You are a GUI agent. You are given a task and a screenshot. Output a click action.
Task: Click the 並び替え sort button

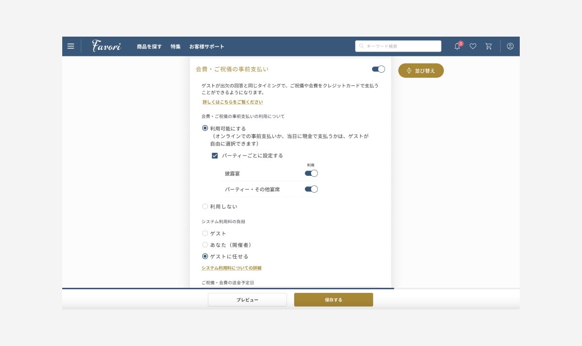point(421,71)
